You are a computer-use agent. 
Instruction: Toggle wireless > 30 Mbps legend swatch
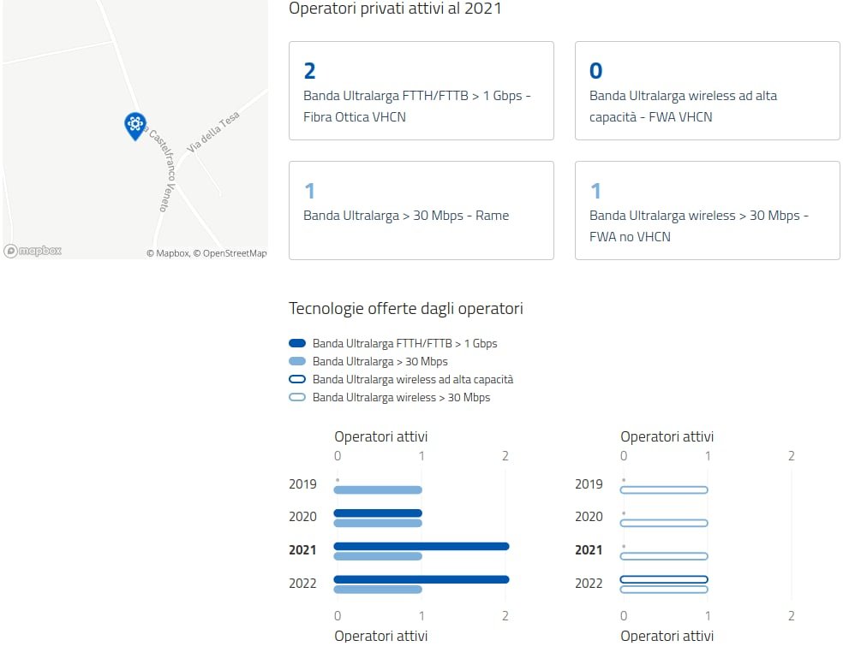coord(297,398)
